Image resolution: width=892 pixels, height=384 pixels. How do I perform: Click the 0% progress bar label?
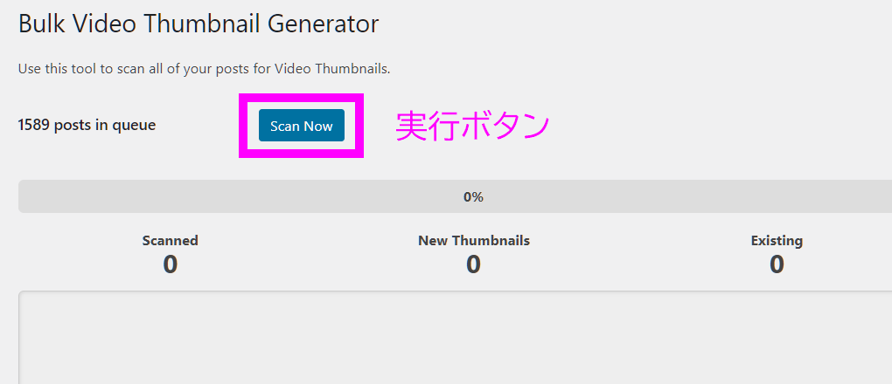473,197
